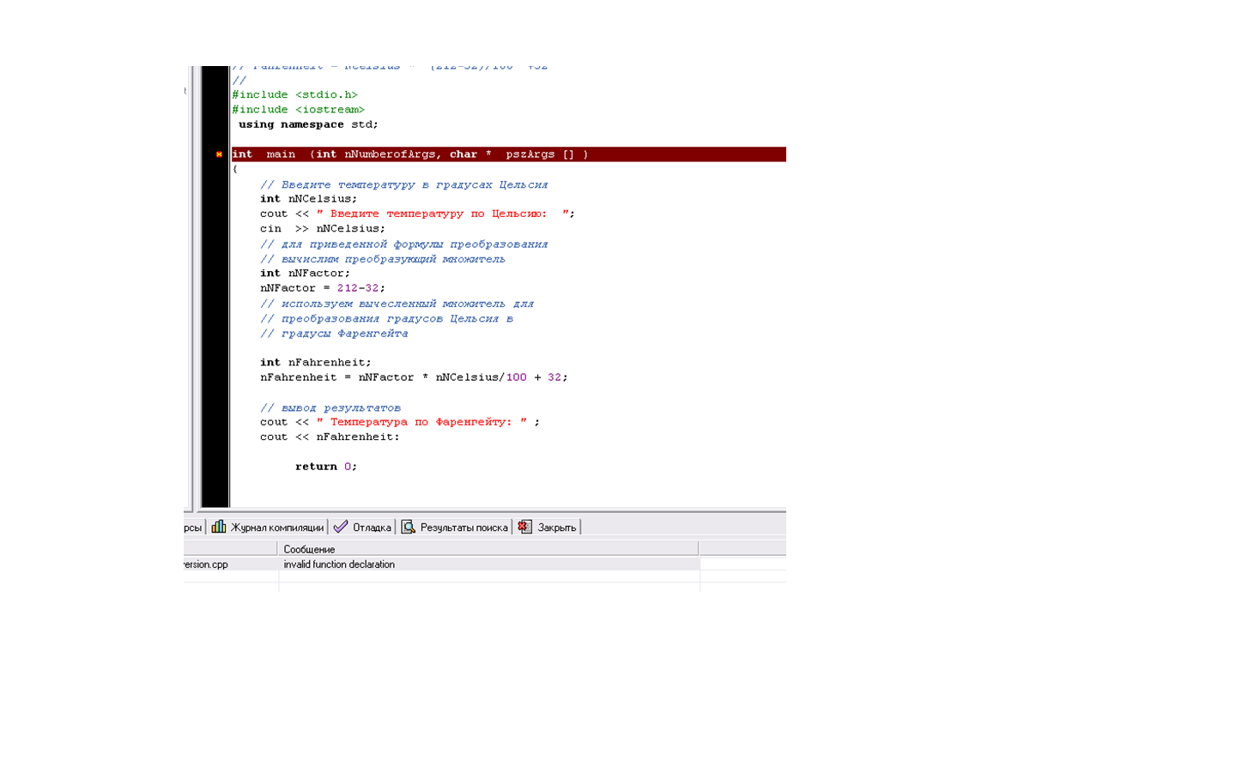Click the highlighted 'int main' line
Screen dimensions: 1236x772
point(508,154)
